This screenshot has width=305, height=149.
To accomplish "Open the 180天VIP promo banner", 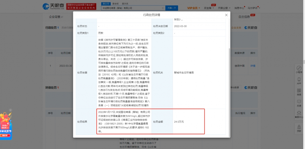I will [5, 126].
